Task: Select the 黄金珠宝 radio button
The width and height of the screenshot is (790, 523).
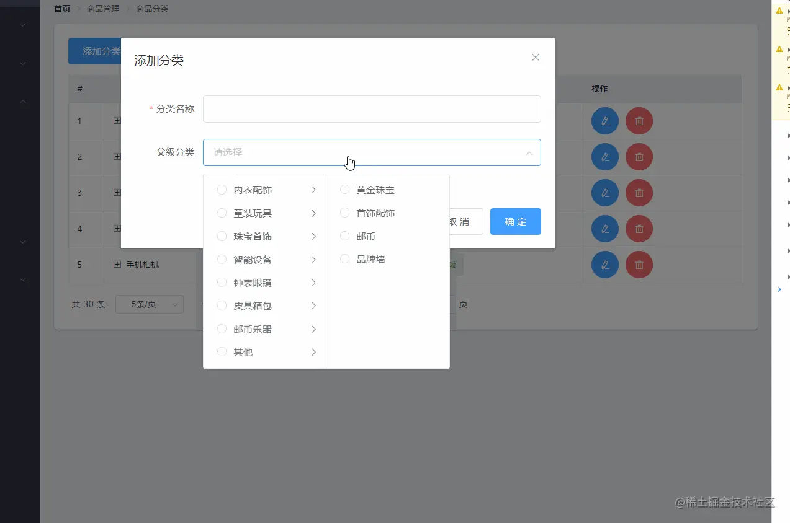Action: (x=344, y=190)
